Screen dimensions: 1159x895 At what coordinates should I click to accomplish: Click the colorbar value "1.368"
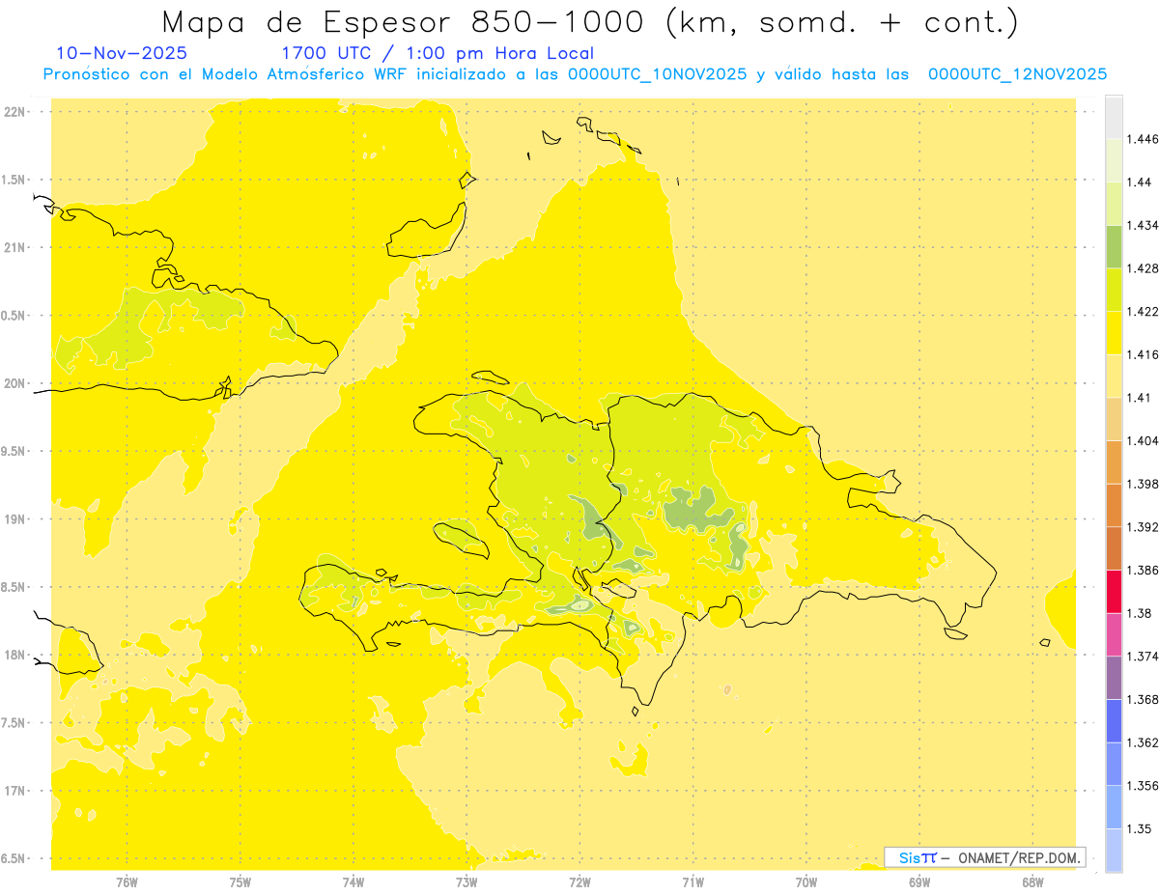(1142, 699)
